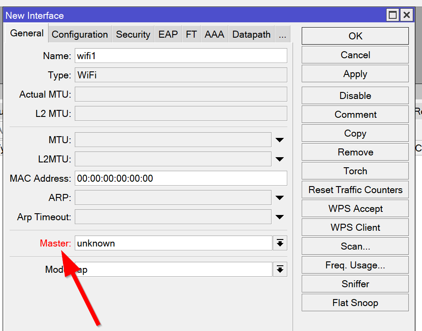Screen dimensions: 422x331
Task: Add a Comment to the interface
Action: click(355, 114)
